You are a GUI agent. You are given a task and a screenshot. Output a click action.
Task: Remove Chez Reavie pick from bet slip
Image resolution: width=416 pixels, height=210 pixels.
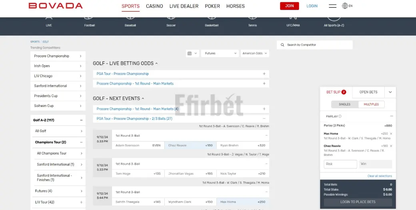(x=391, y=146)
